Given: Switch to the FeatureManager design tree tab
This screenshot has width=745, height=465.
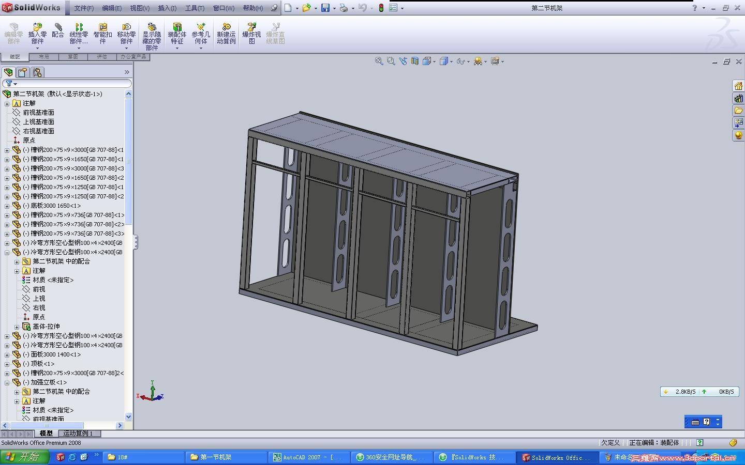Looking at the screenshot, I should [8, 72].
